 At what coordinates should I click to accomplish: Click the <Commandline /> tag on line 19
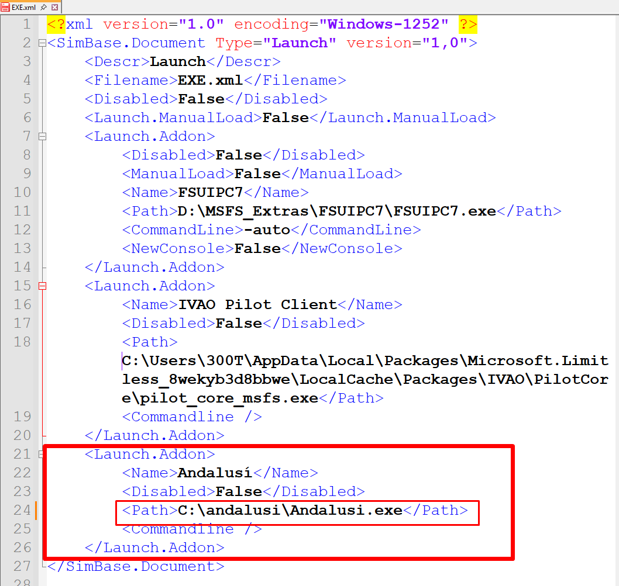pyautogui.click(x=192, y=417)
